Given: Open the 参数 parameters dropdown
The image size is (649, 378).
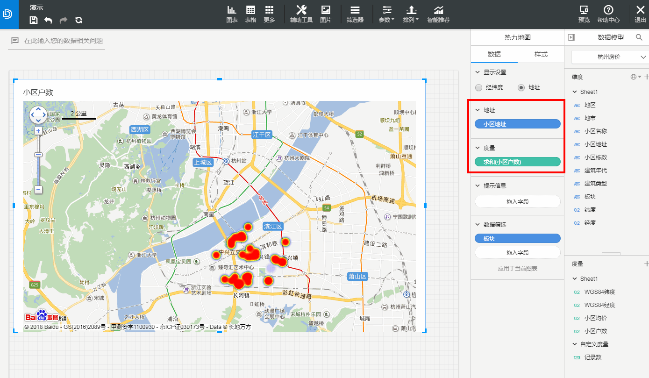Looking at the screenshot, I should coord(386,14).
